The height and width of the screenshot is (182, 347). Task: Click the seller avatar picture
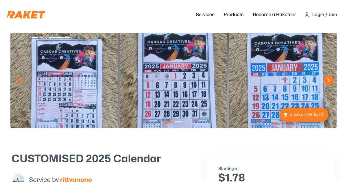19,179
